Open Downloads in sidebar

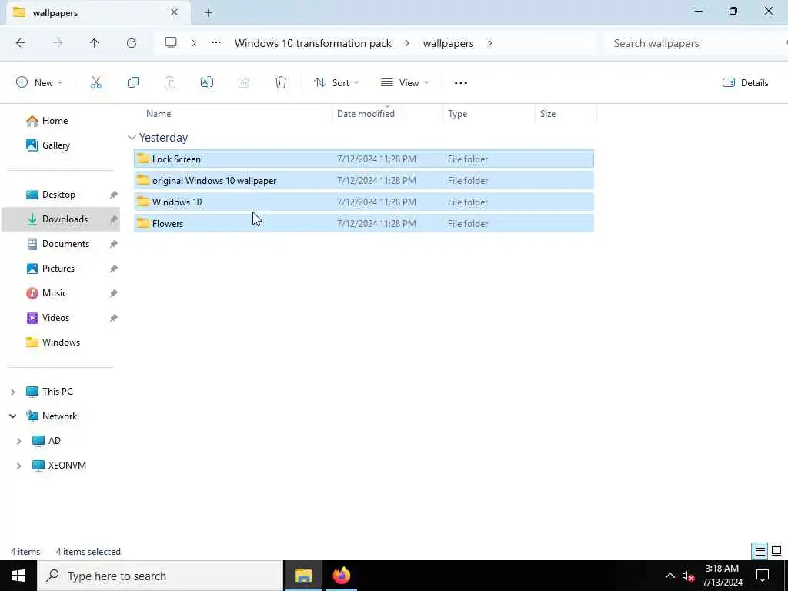(61, 219)
